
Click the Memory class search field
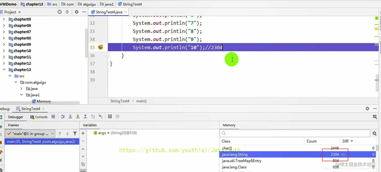tap(295, 133)
